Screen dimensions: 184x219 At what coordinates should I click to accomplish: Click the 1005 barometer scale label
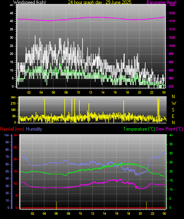tap(172, 37)
